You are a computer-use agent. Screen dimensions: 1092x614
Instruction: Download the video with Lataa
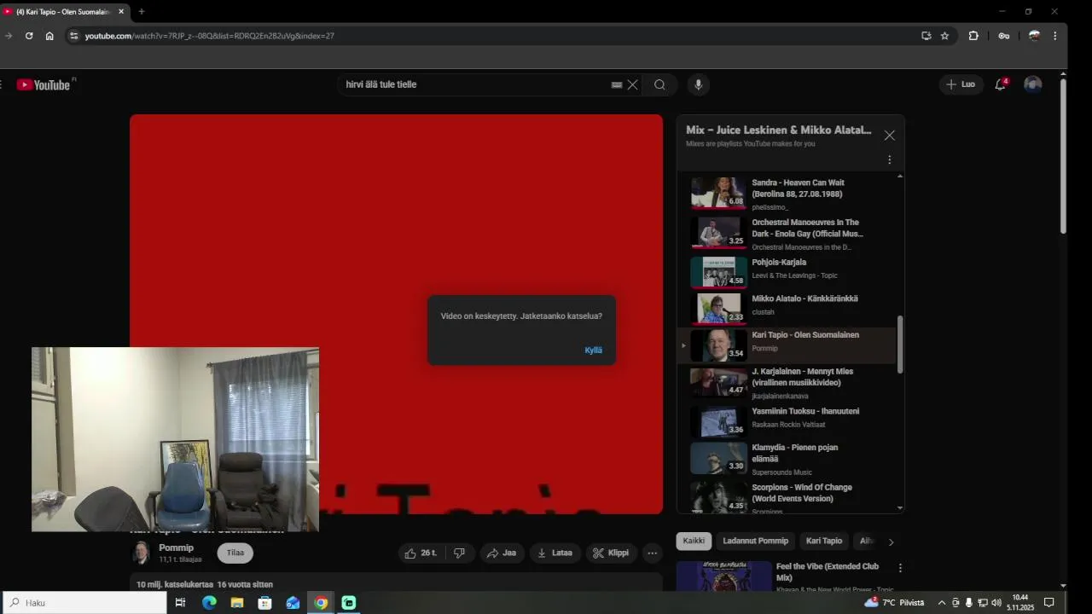[x=555, y=553]
